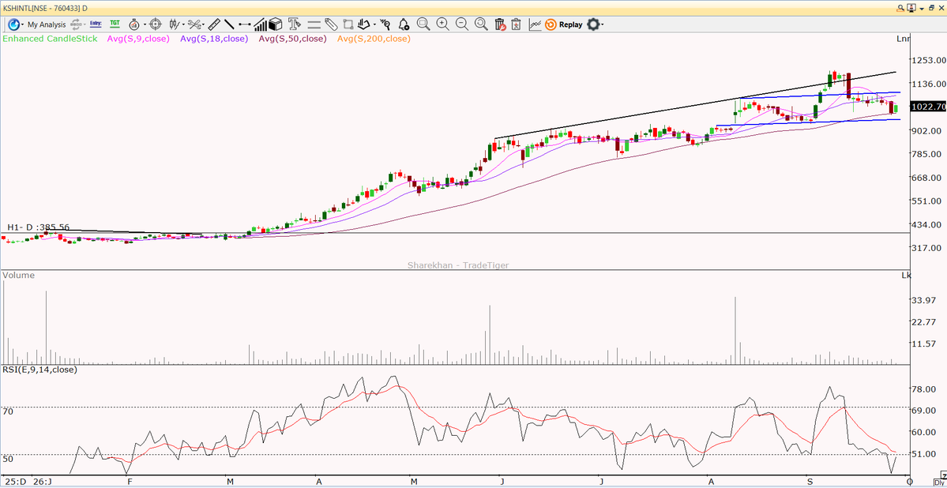Viewport: 947px width, 488px height.
Task: Click the trash bin with star icon
Action: [517, 24]
